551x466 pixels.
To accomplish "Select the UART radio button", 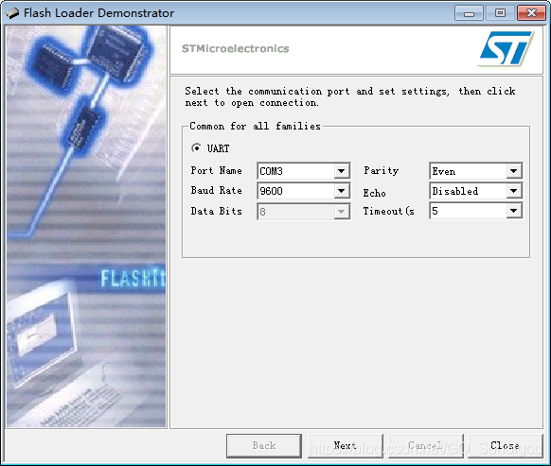I will coord(196,148).
